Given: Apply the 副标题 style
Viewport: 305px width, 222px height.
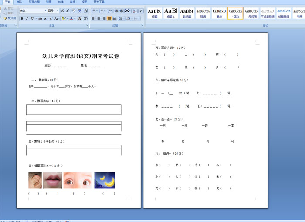Looking at the screenshot, I should tap(187, 13).
